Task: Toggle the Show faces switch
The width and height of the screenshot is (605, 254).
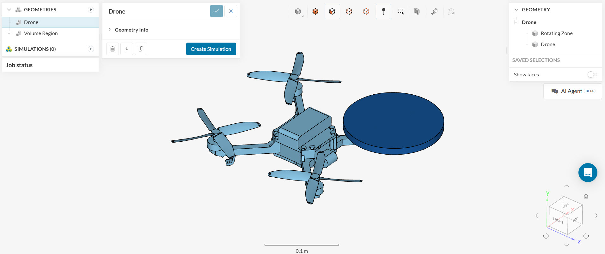Action: [592, 74]
